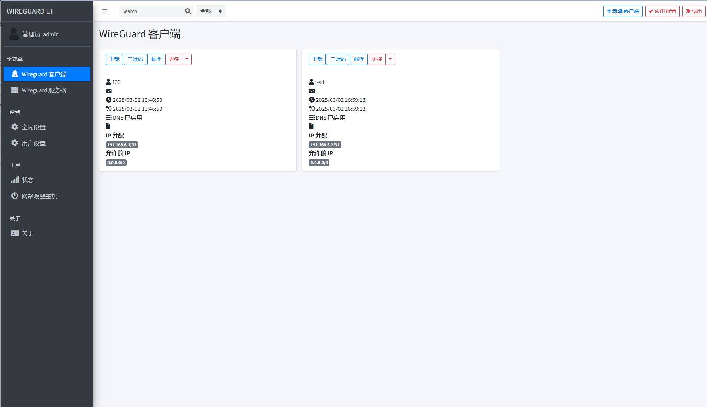This screenshot has height=407, width=707.
Task: Click the history icon in test card
Action: 312,109
